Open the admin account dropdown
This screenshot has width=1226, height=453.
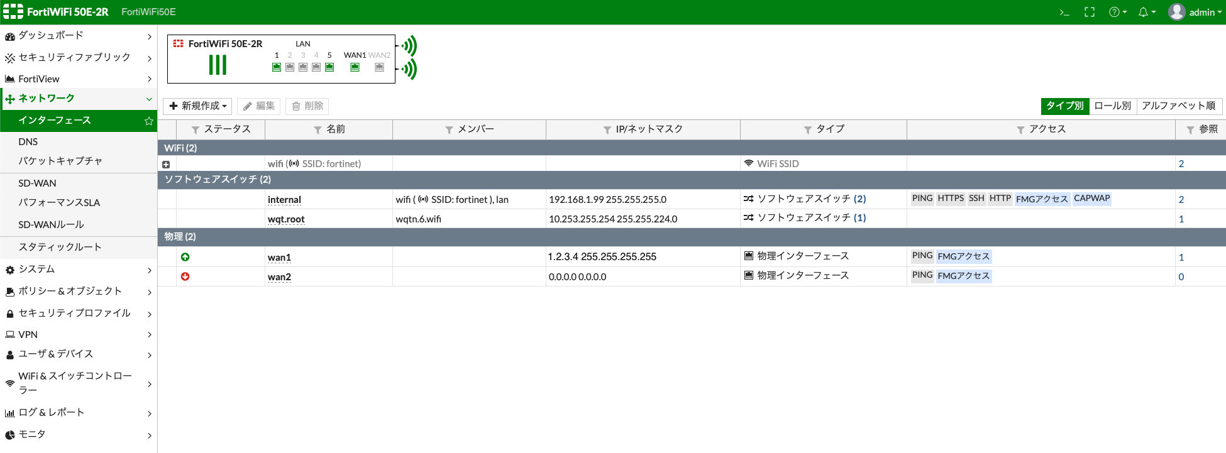(x=1205, y=13)
